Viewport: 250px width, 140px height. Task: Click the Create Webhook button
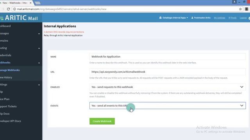pyautogui.click(x=102, y=121)
